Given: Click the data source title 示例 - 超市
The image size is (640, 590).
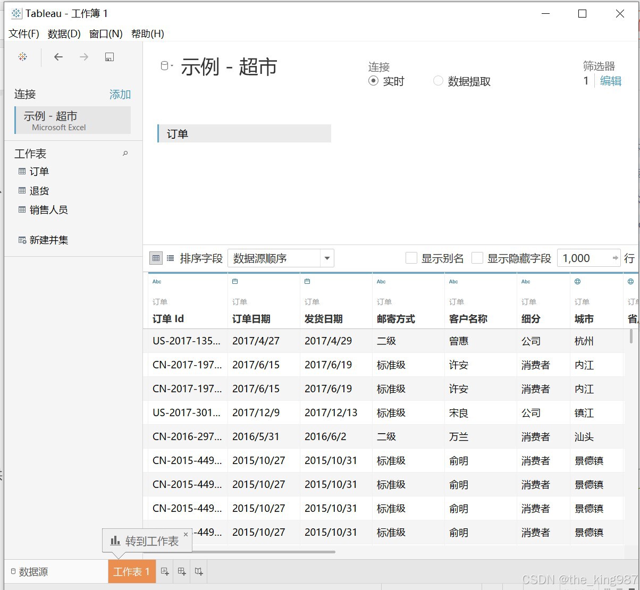Looking at the screenshot, I should (229, 67).
